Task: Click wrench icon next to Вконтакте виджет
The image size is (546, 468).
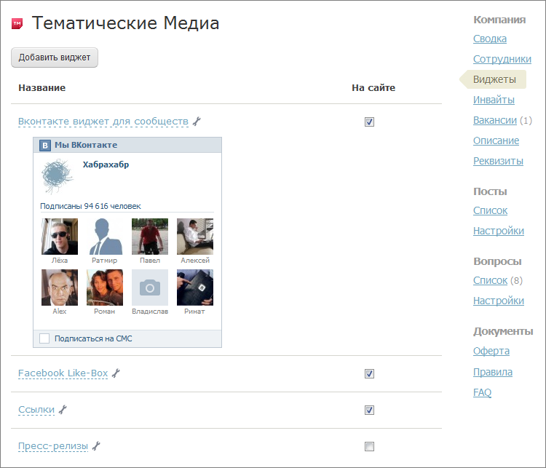Action: point(197,121)
